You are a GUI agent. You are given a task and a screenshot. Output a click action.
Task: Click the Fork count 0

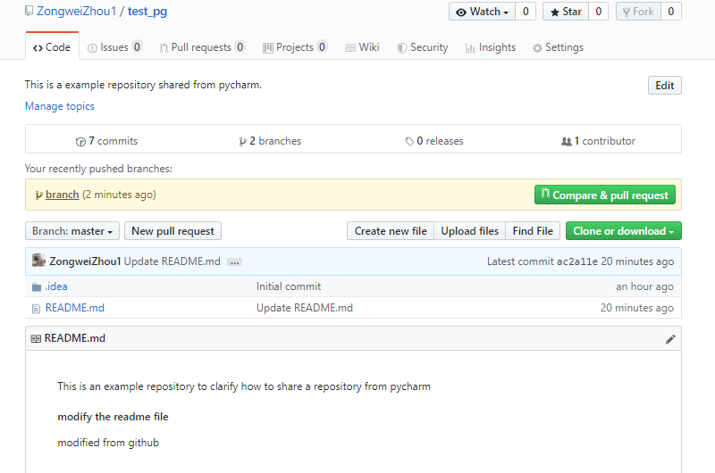point(671,12)
